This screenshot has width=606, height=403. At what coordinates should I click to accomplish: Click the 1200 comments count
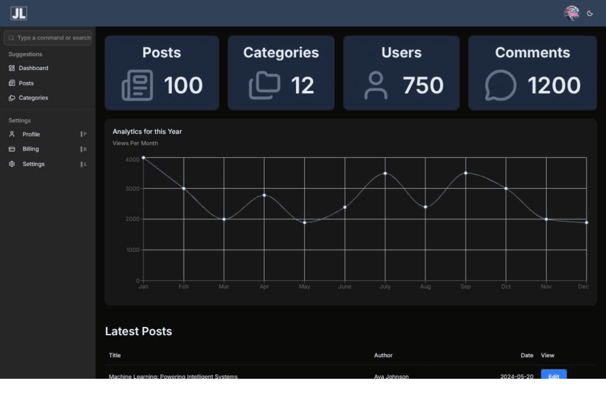554,85
